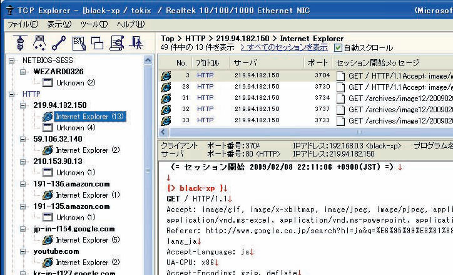The width and height of the screenshot is (453, 275).
Task: Click the TCP Explorer title bar app icon
Action: tap(10, 11)
